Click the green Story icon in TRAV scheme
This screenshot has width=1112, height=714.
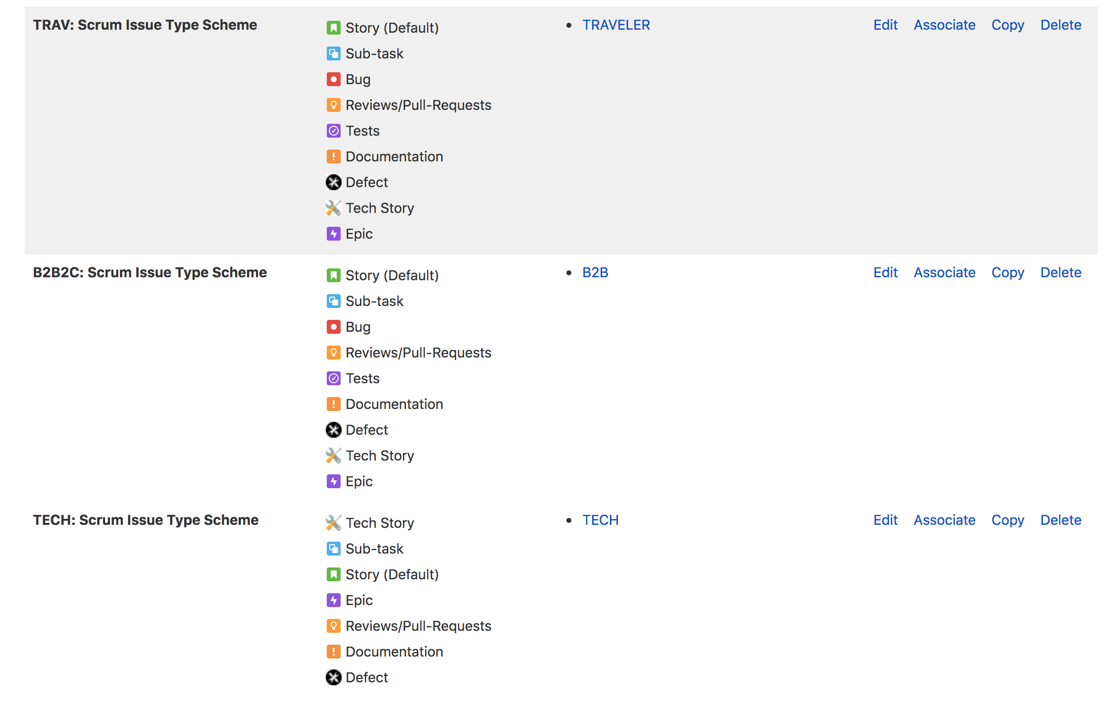[333, 28]
